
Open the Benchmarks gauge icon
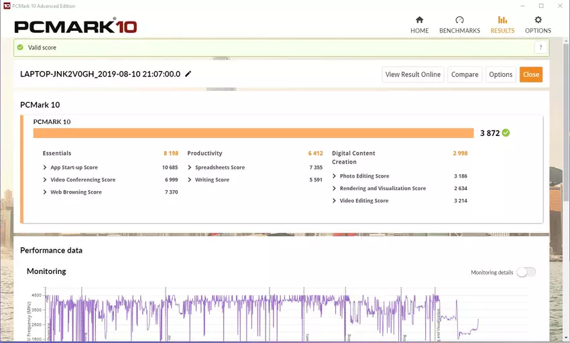pos(459,20)
